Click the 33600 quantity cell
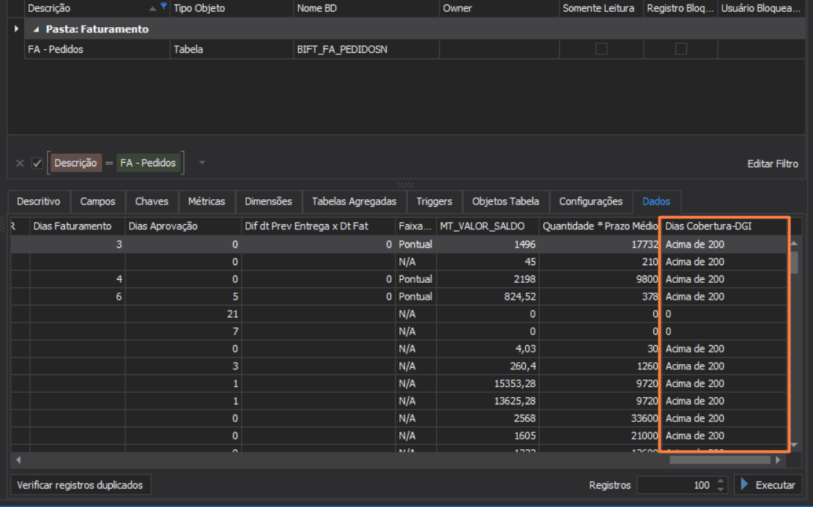This screenshot has width=813, height=507. 599,418
